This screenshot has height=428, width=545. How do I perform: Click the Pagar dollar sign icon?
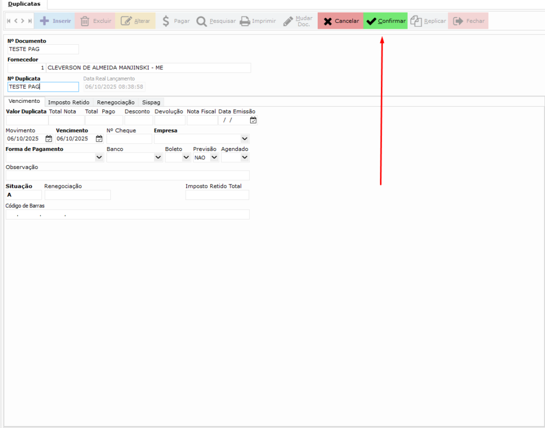click(x=166, y=21)
